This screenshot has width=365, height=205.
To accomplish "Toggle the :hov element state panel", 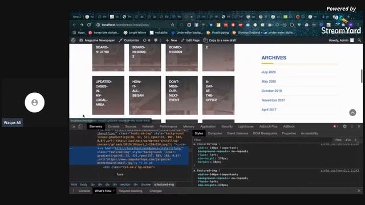I will 338,140.
